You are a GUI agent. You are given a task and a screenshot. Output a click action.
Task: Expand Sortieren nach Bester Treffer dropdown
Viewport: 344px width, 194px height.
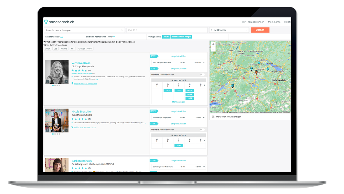[114, 37]
